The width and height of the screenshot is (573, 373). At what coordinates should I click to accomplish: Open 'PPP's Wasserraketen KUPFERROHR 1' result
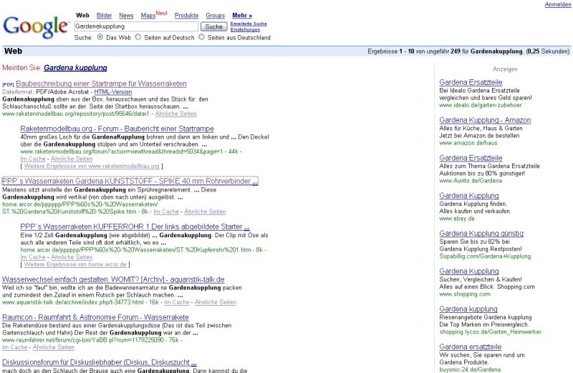pos(135,227)
